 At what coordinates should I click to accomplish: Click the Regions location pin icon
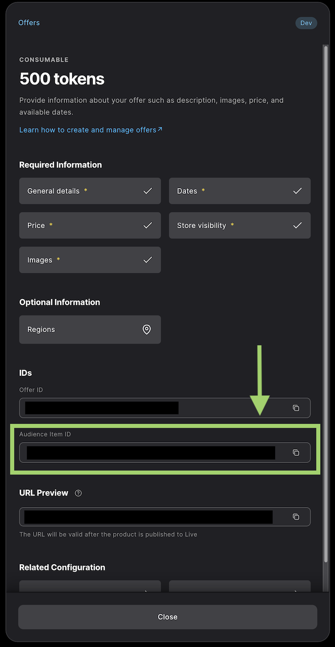tap(146, 330)
